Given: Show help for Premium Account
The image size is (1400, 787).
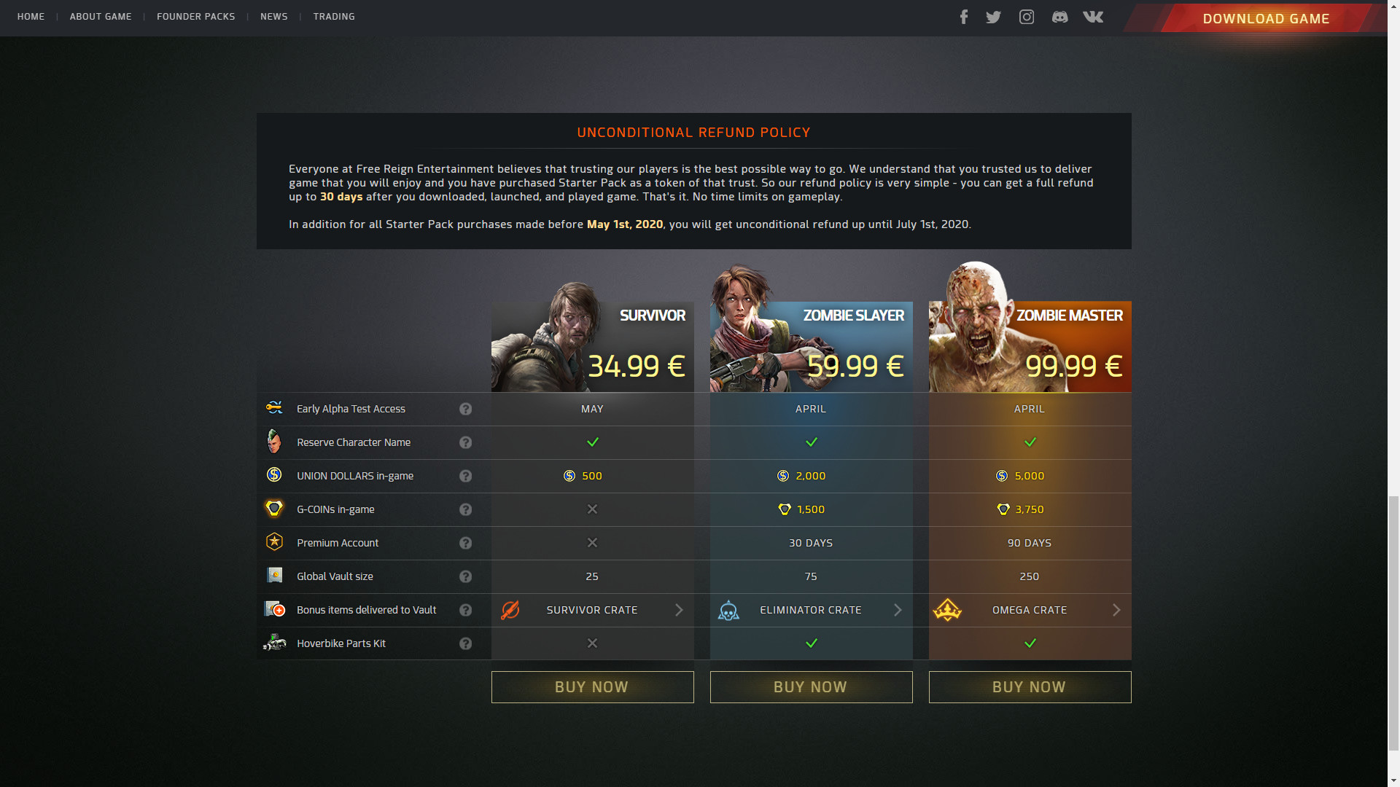Looking at the screenshot, I should point(465,543).
